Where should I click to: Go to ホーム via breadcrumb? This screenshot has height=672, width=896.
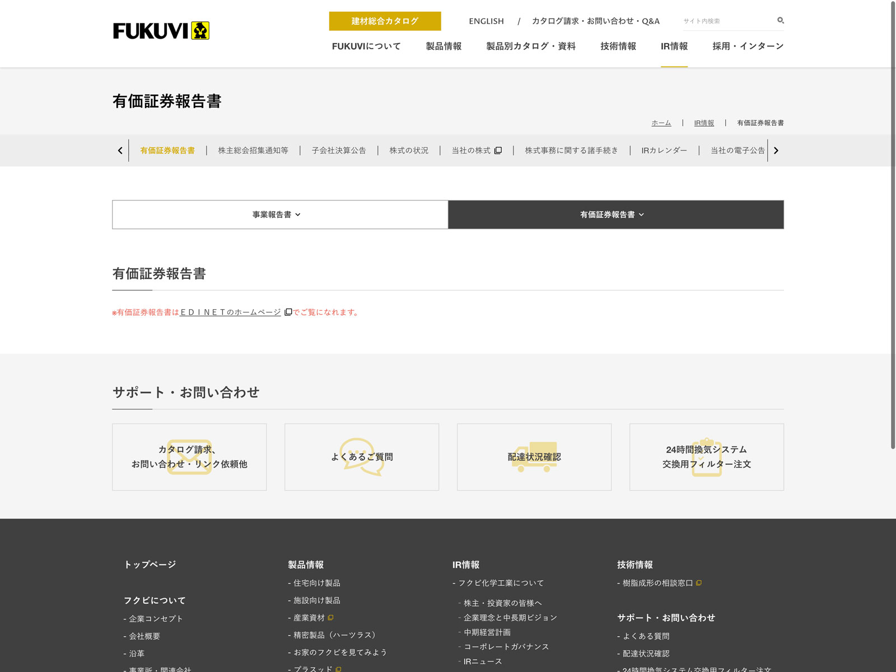coord(661,123)
